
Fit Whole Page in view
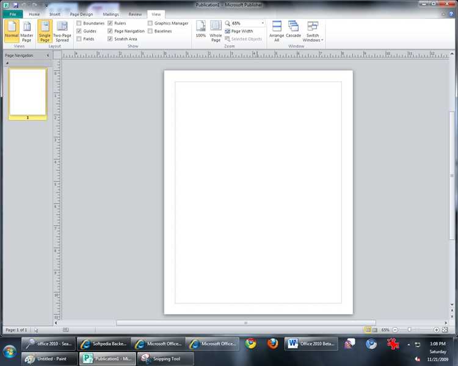point(216,31)
